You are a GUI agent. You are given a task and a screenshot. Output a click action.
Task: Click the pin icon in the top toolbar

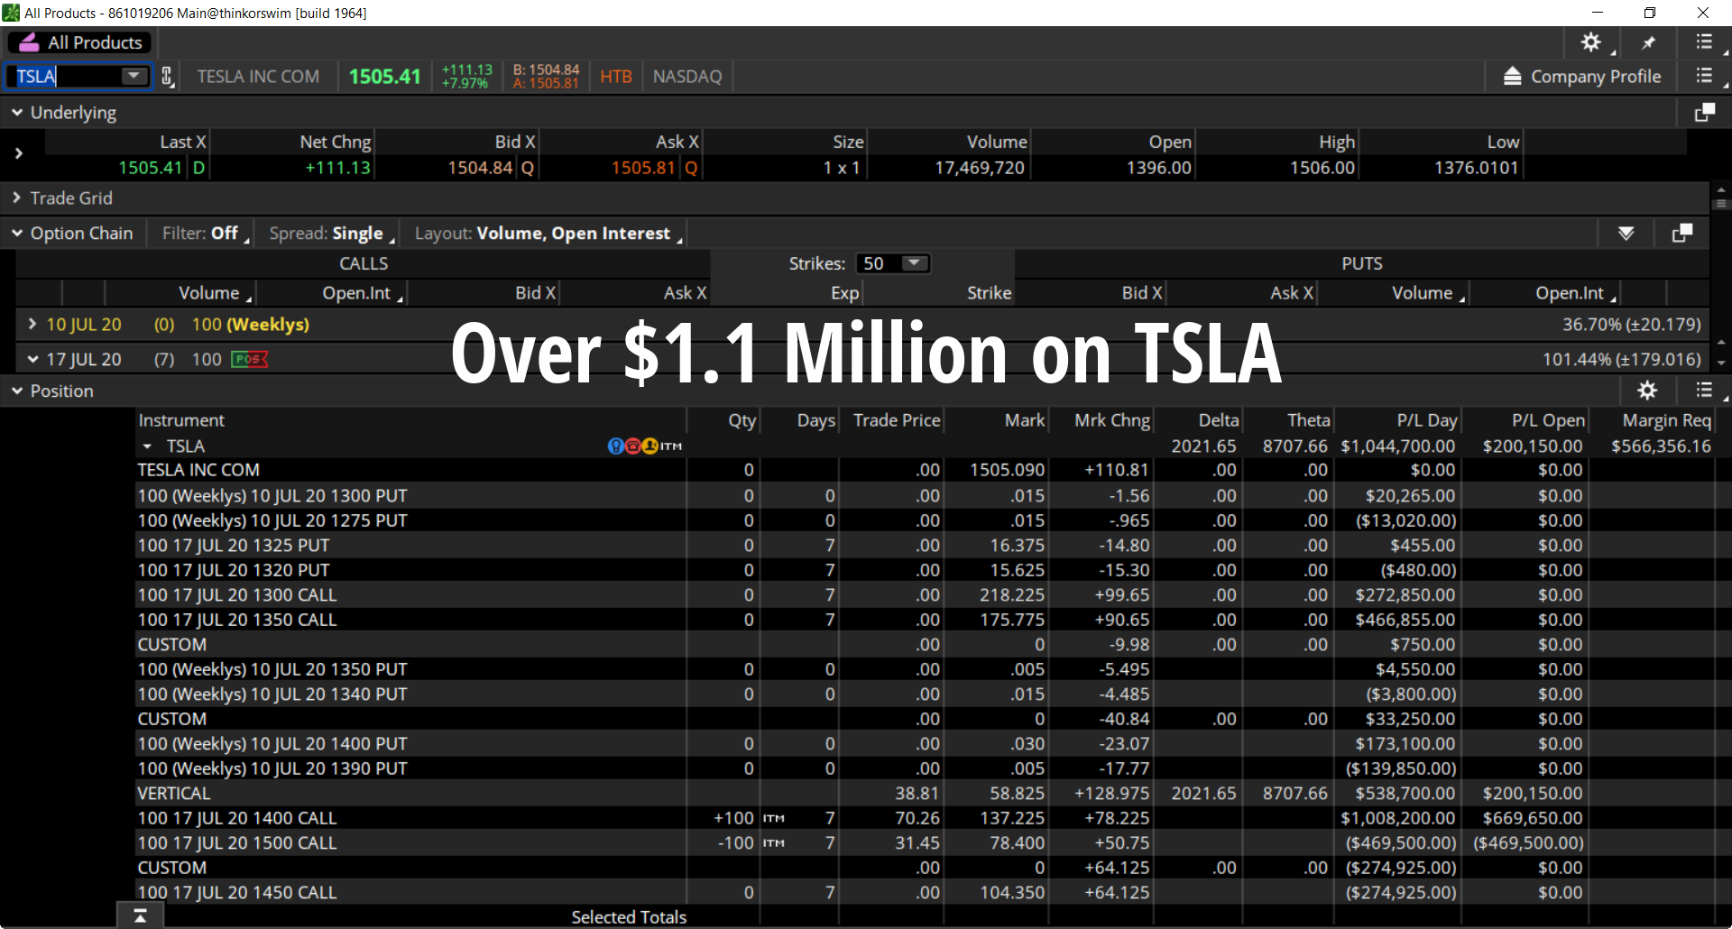click(1648, 42)
